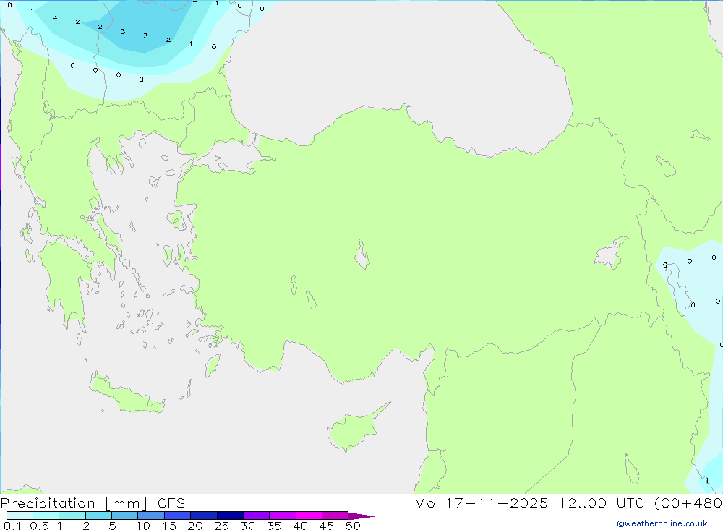Screen dimensions: 723x530
Task: Click the 35–40 mm purple legend box
Action: tap(282, 516)
